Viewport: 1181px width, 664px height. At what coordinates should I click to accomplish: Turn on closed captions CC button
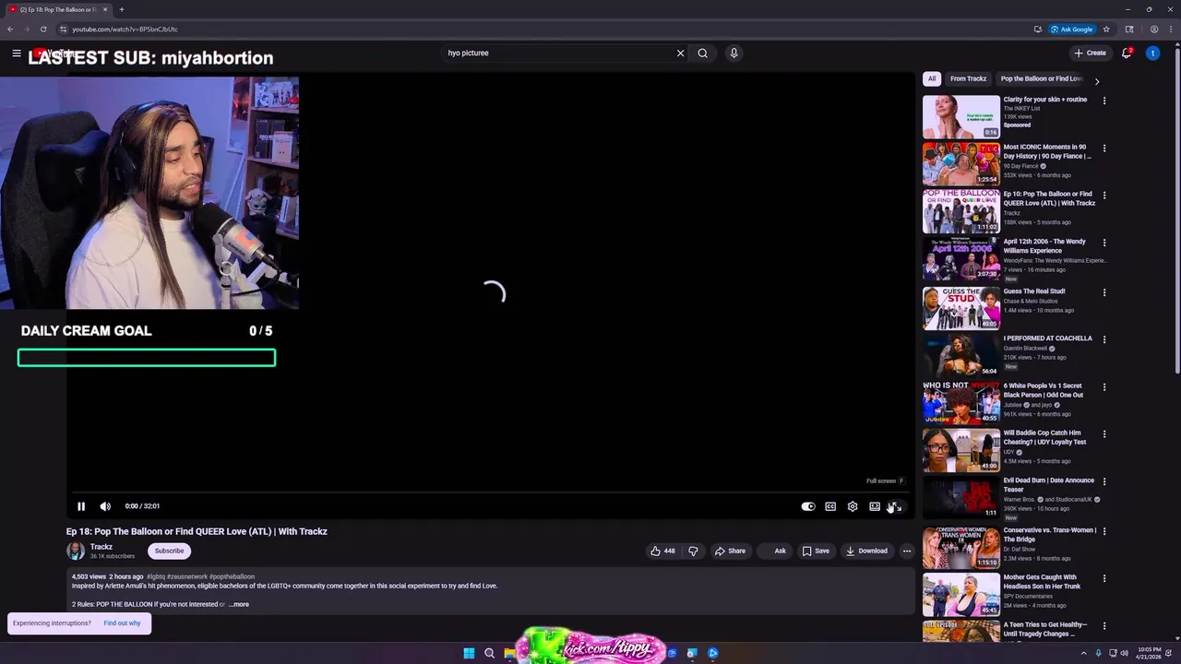(x=830, y=506)
